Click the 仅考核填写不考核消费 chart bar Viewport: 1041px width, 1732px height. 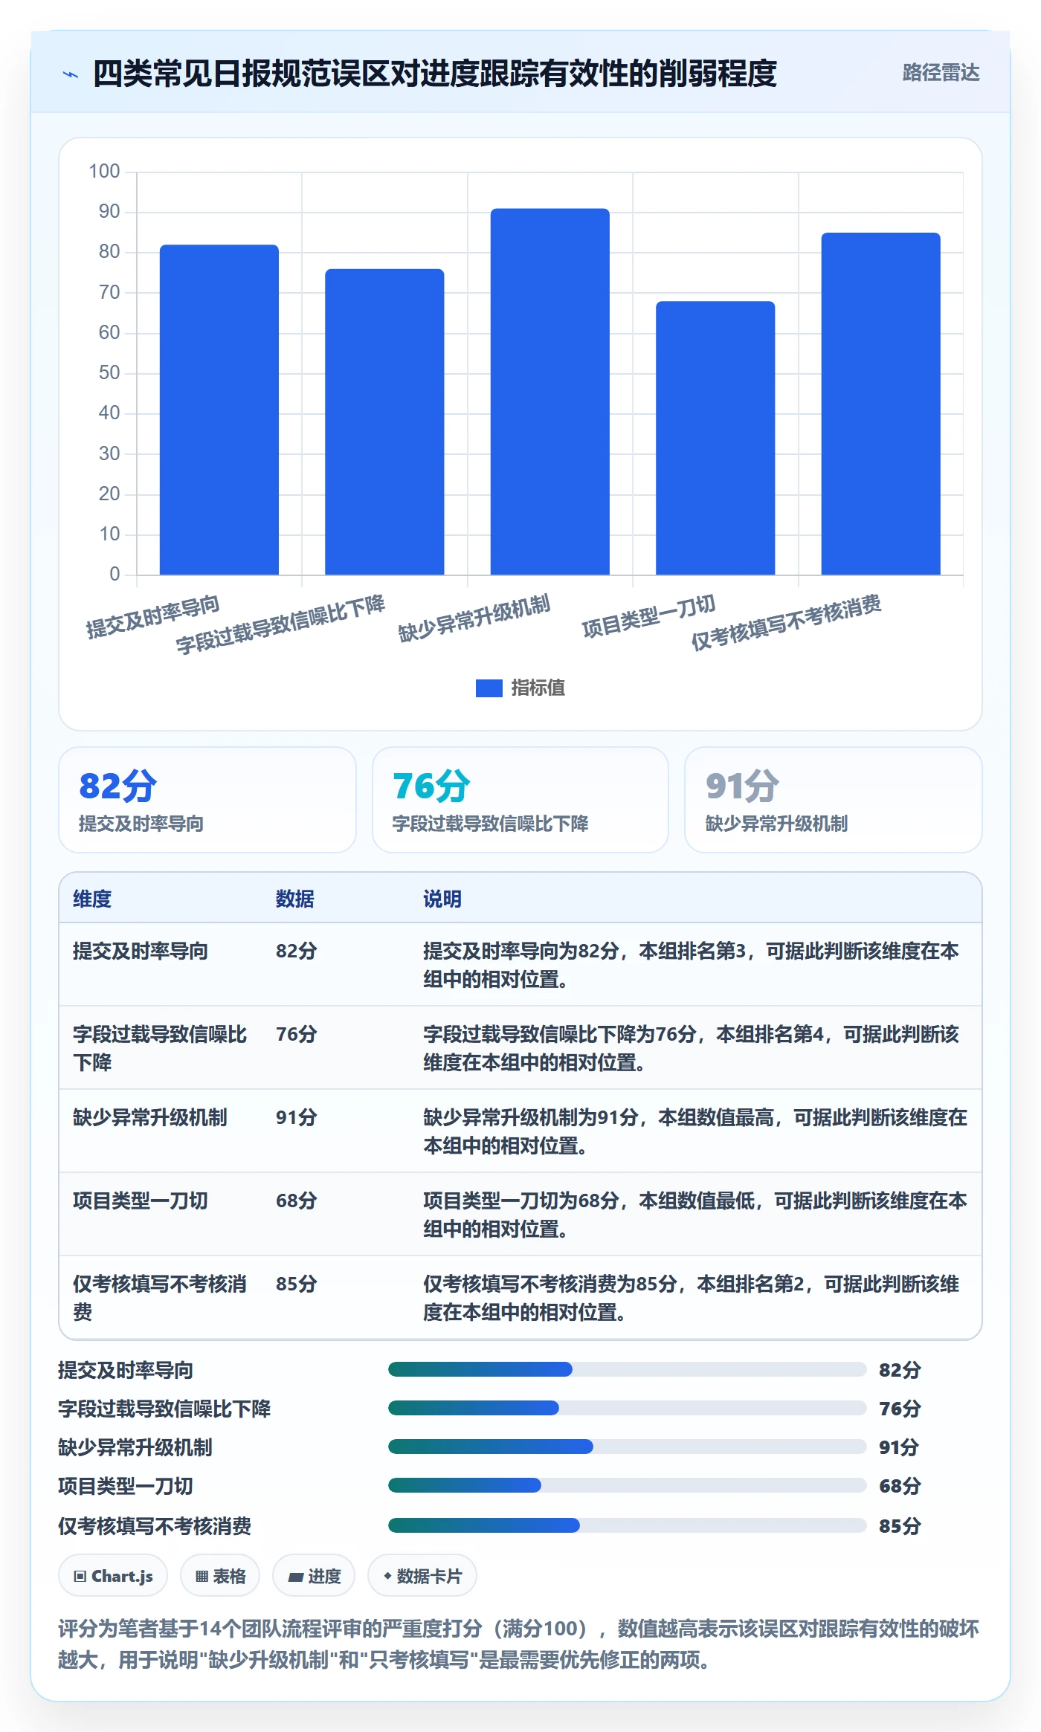pyautogui.click(x=880, y=404)
